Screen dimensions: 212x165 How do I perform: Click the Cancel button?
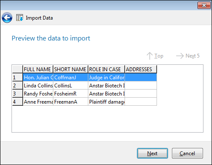pos(187,153)
